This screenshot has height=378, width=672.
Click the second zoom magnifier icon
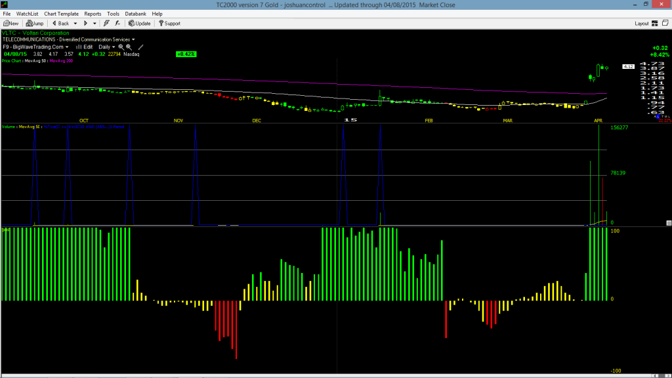(129, 47)
